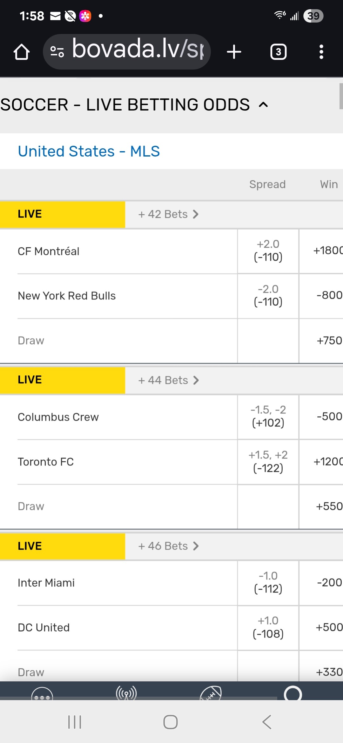Image resolution: width=343 pixels, height=743 pixels.
Task: Pick Toronto FC +1.5, +2 spread odds
Action: coord(268,462)
